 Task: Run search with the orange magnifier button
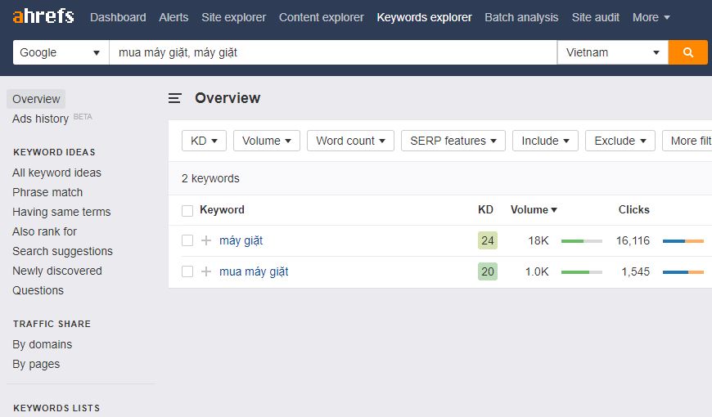[x=688, y=52]
